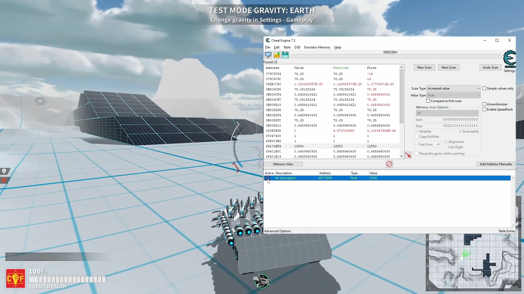Click the alert exclamation icon on left edge
524x294 pixels.
click(4, 171)
